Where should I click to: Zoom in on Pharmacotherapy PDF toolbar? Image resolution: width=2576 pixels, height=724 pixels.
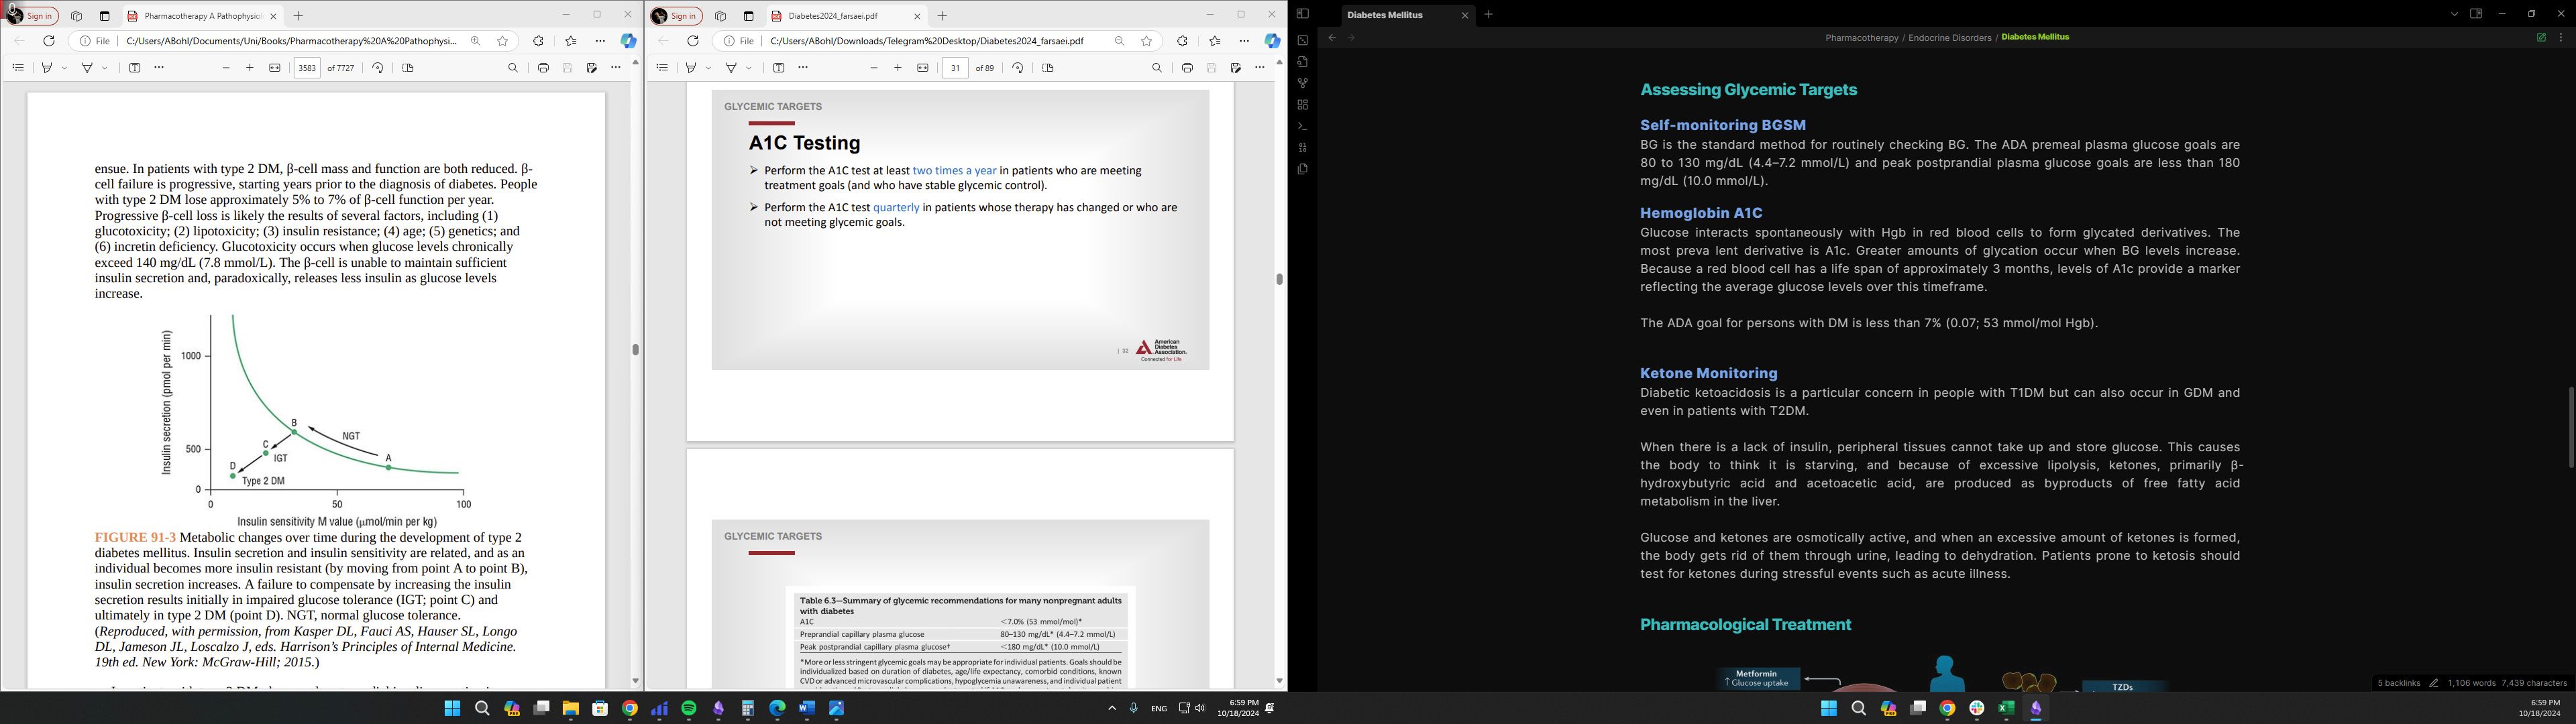(x=250, y=68)
